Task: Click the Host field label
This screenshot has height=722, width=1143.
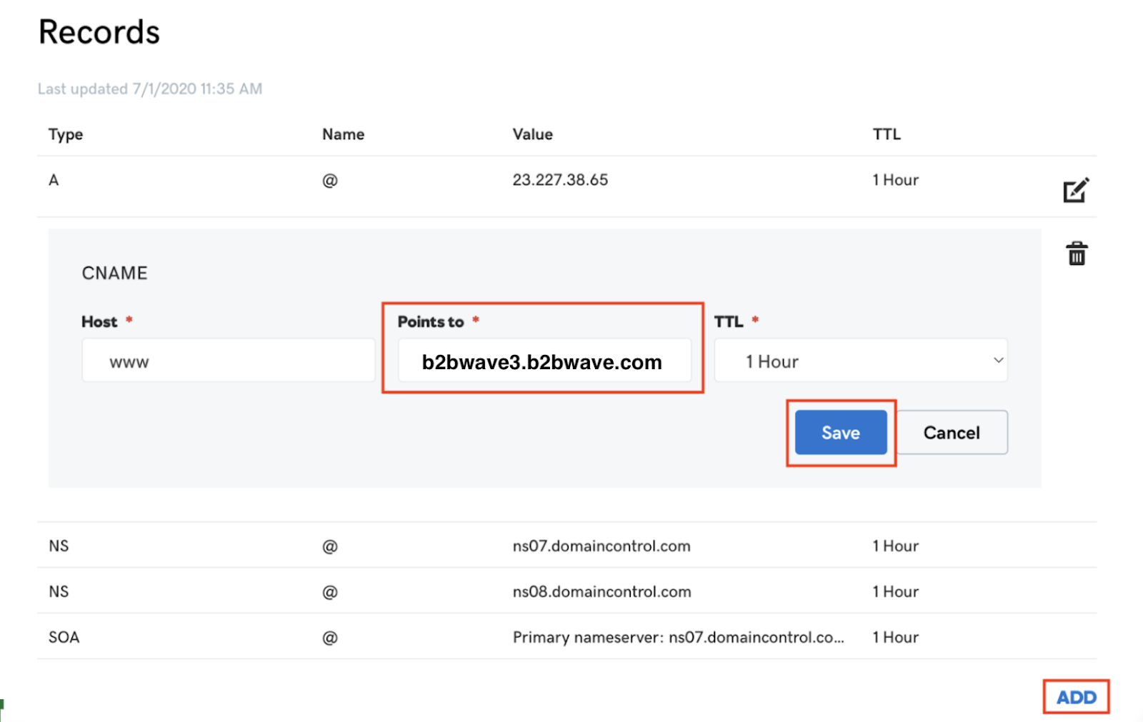Action: pyautogui.click(x=99, y=322)
